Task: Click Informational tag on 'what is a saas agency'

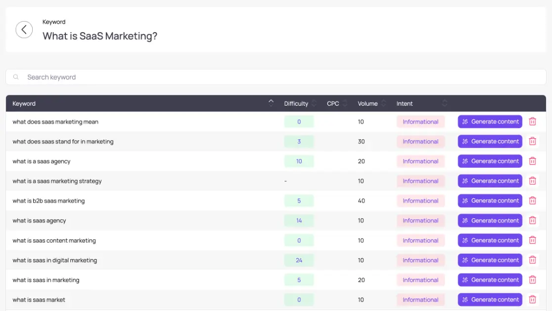Action: point(420,161)
